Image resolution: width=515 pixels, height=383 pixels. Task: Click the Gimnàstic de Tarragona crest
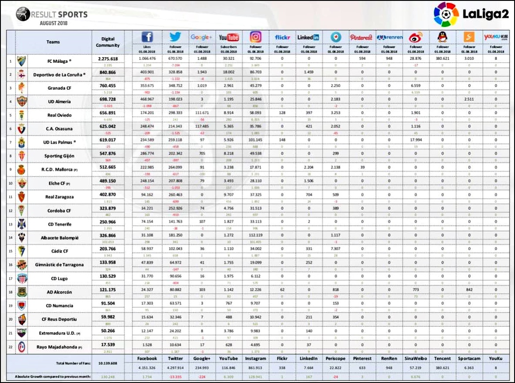[22, 265]
